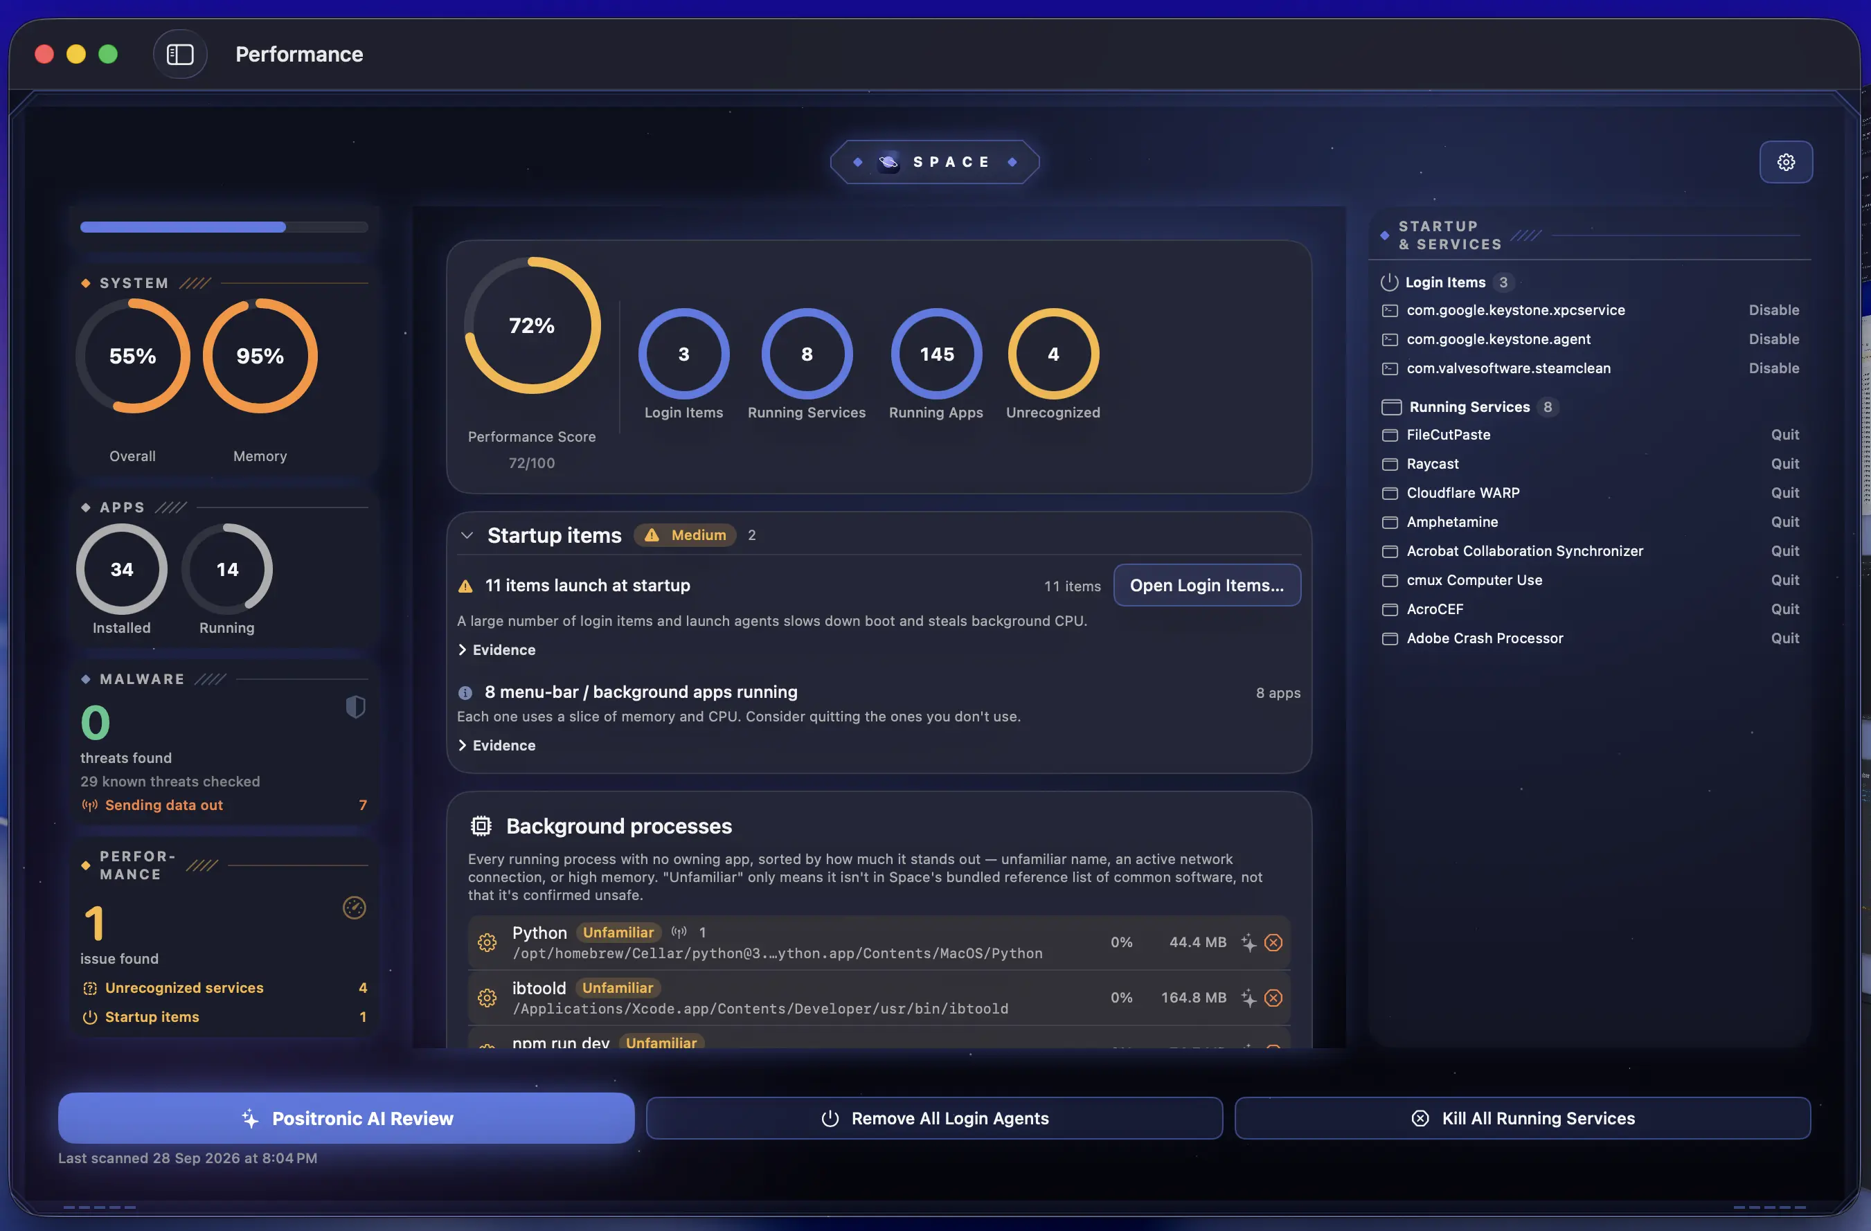Click the Unrecognized services question icon
Screen dimensions: 1871x1231
coord(91,988)
